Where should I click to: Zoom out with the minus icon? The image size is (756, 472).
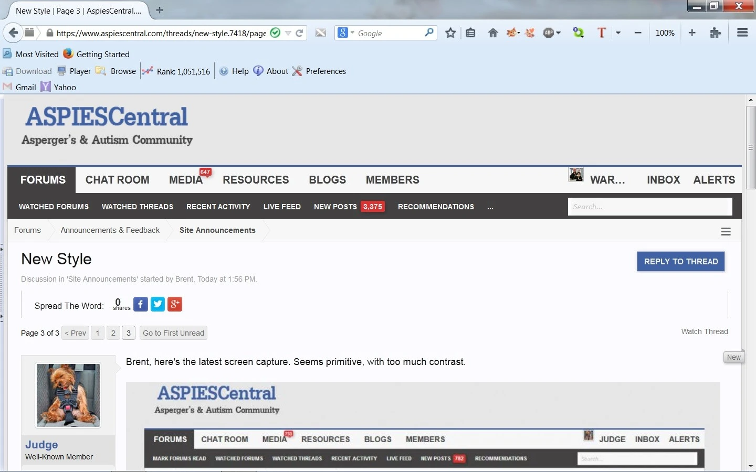click(x=638, y=33)
